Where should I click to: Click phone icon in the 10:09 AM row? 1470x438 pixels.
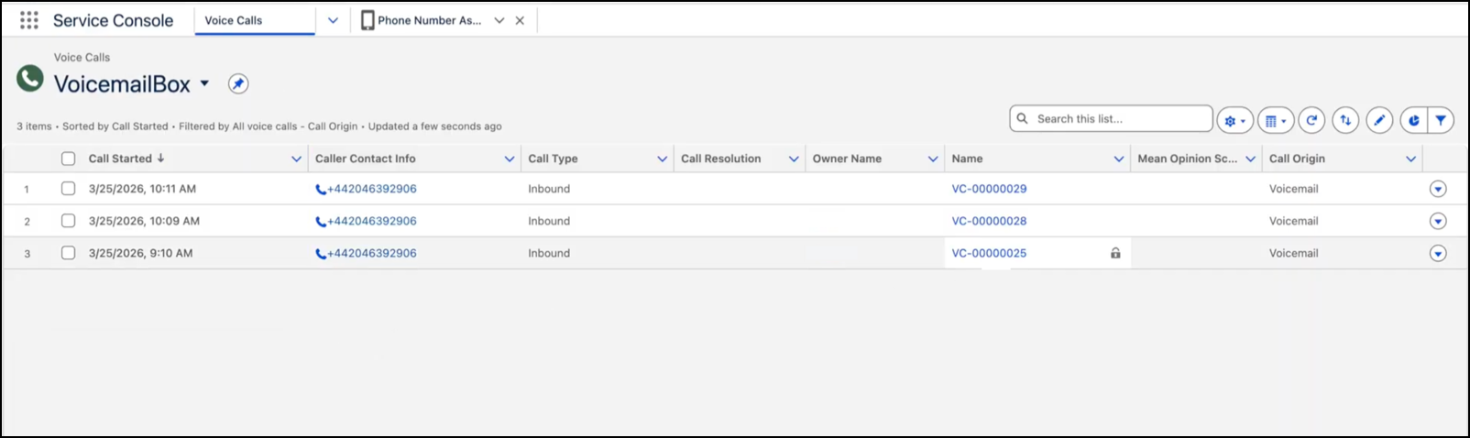tap(321, 222)
